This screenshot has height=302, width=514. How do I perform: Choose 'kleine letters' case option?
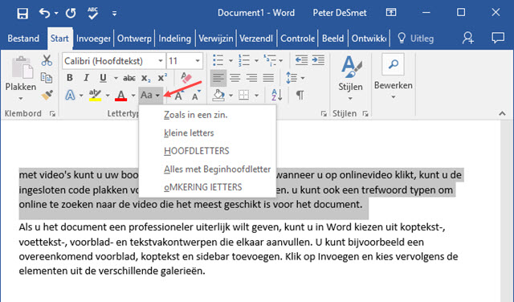189,133
